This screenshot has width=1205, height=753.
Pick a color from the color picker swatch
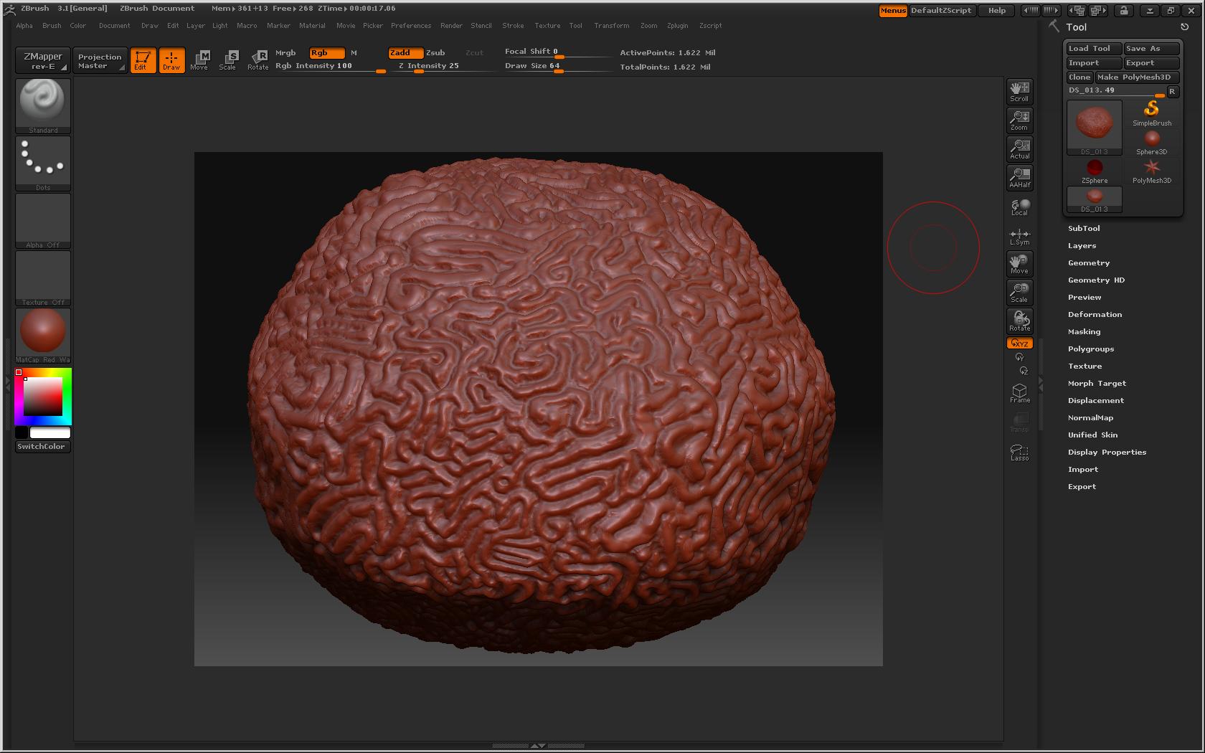(43, 396)
